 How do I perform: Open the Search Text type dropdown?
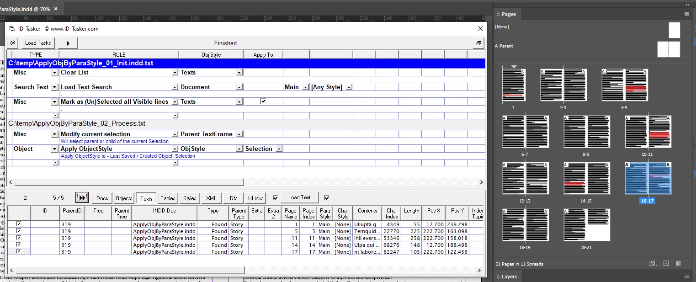[55, 87]
